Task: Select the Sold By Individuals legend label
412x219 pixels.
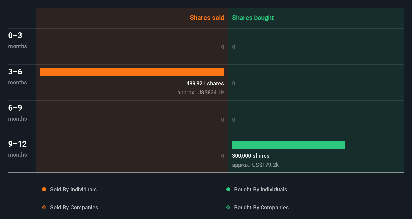Action: pos(73,189)
